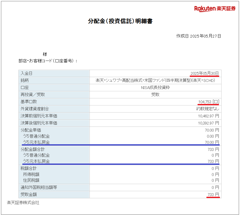Image resolution: width=240 pixels, height=215 pixels.
Task: Select the 10,392.97 円 post-settlement price
Action: click(x=208, y=123)
